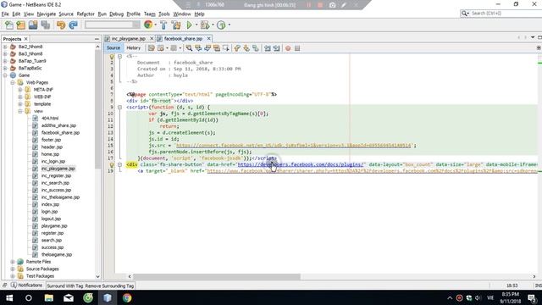Viewport: 542px width, 305px height.
Task: Open File Explorer from the taskbar
Action: pos(49,297)
